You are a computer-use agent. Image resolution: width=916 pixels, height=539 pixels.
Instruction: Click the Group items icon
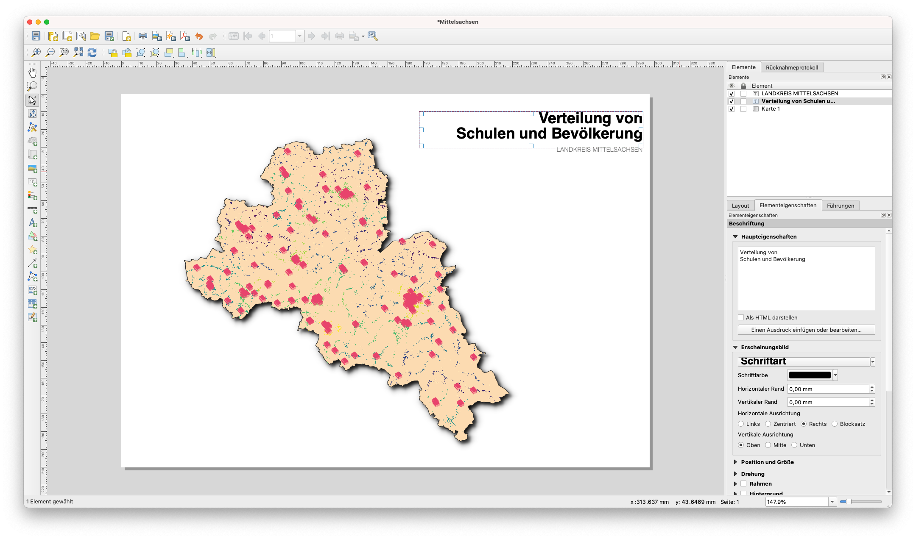coord(141,53)
